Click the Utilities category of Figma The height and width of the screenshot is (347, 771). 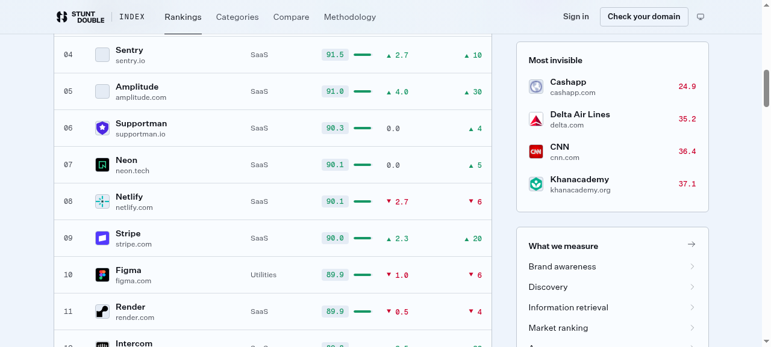[263, 275]
